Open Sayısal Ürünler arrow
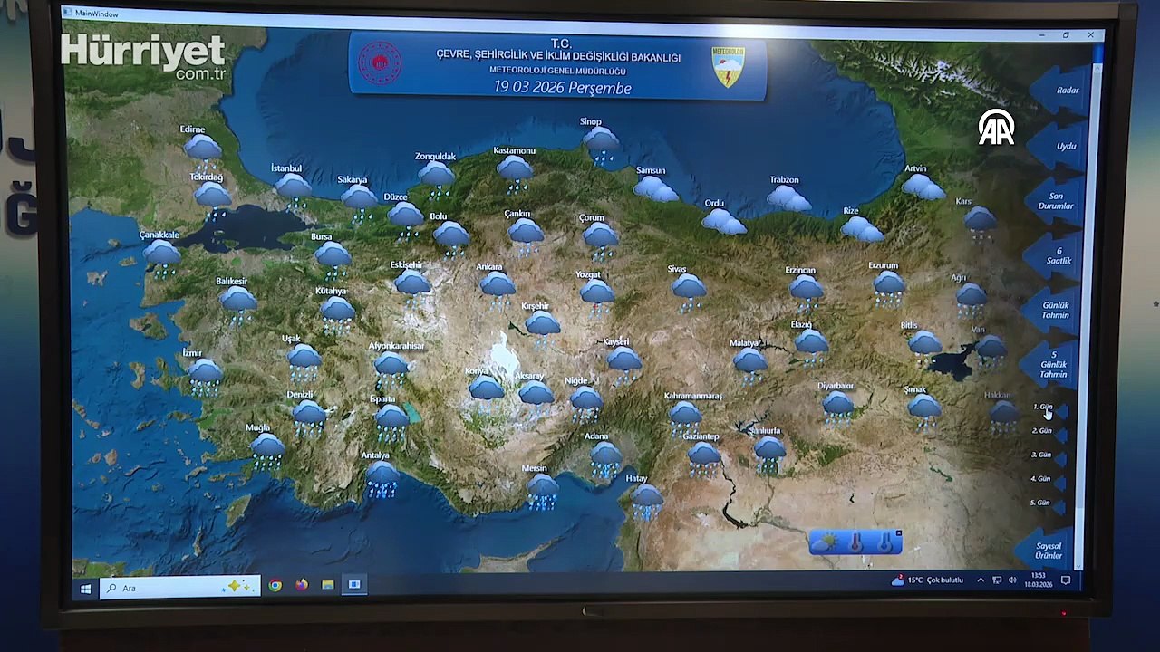 (1045, 551)
